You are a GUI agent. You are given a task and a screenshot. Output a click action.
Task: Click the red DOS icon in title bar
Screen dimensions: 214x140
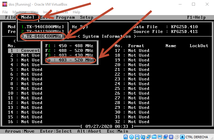(4, 4)
